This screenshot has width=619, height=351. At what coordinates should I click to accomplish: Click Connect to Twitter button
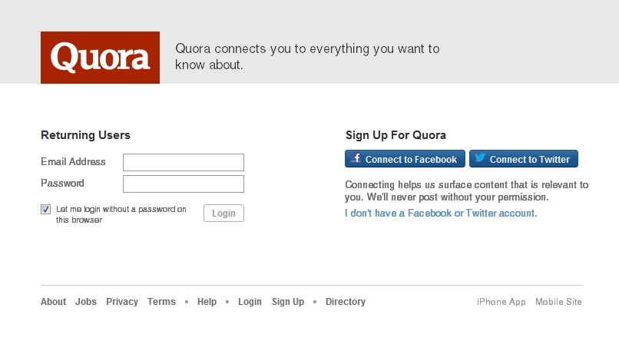524,159
